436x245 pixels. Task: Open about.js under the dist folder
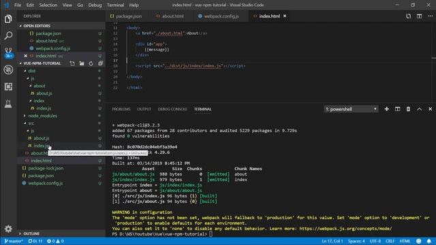(44, 93)
